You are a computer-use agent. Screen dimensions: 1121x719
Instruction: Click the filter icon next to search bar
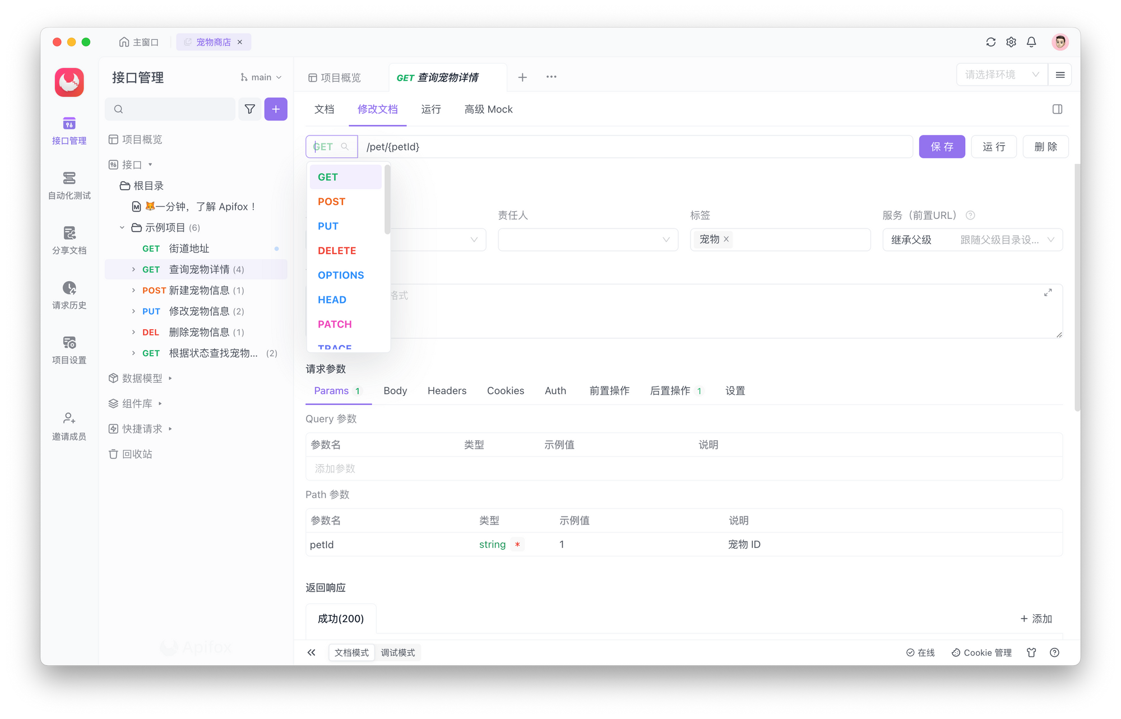tap(250, 108)
